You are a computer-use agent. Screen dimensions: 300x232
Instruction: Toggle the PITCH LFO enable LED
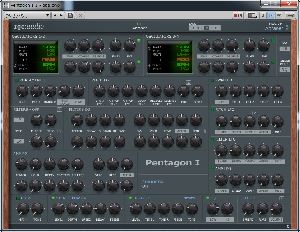point(212,110)
